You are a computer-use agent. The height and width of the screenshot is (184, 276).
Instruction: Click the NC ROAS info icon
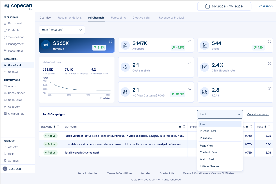pyautogui.click(x=190, y=88)
